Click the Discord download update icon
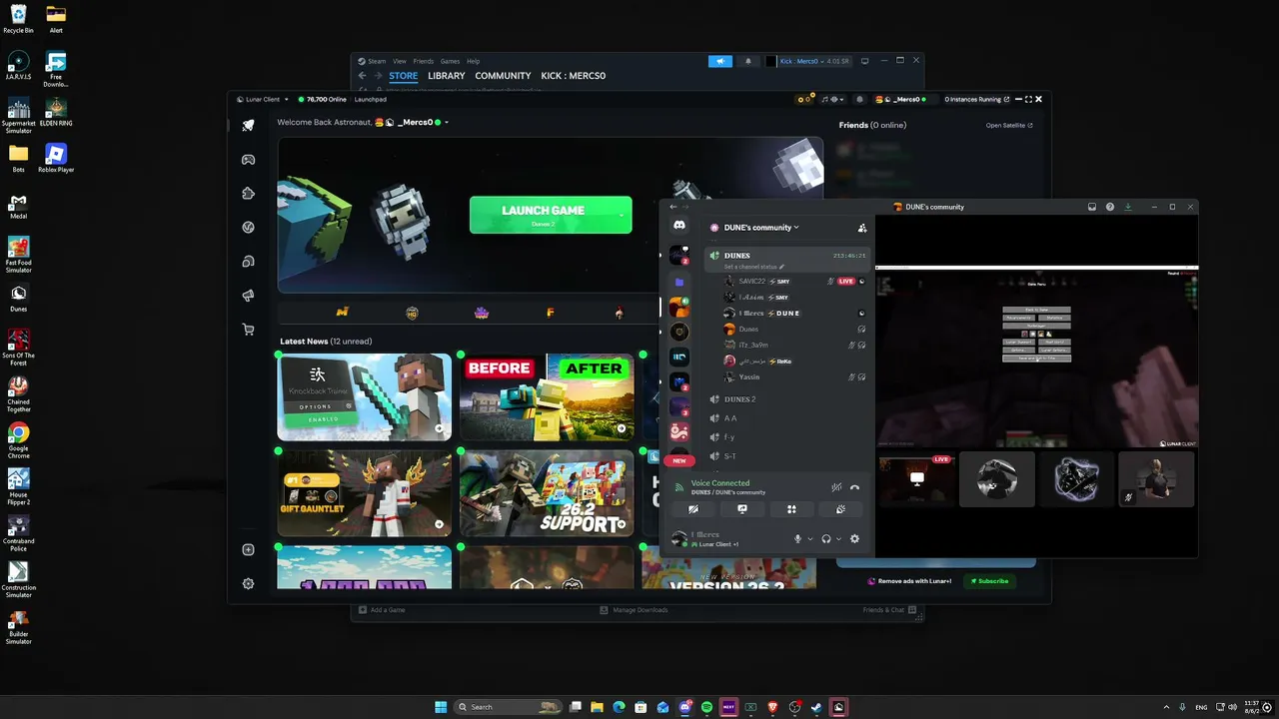 point(1128,207)
